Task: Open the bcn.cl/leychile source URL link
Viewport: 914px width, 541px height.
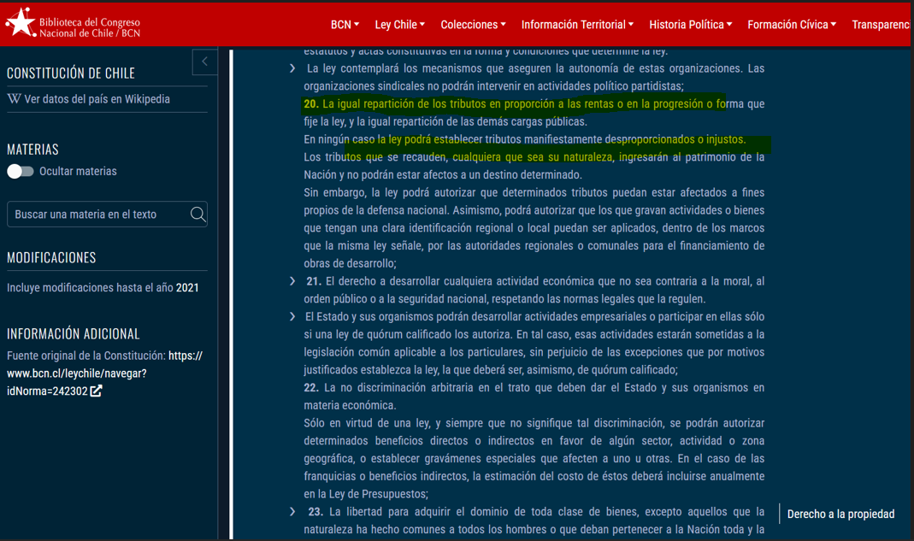Action: click(x=104, y=373)
